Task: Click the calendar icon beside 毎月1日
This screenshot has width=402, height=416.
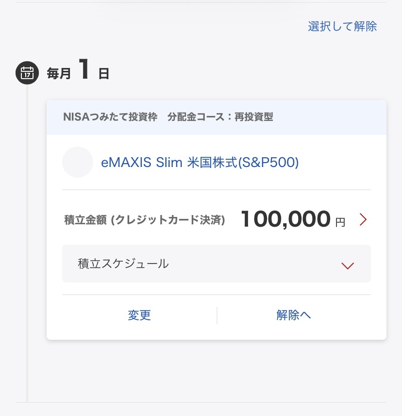Action: 27,73
